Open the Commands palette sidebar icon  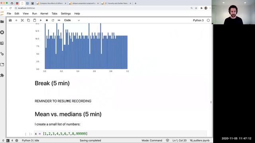(2, 43)
